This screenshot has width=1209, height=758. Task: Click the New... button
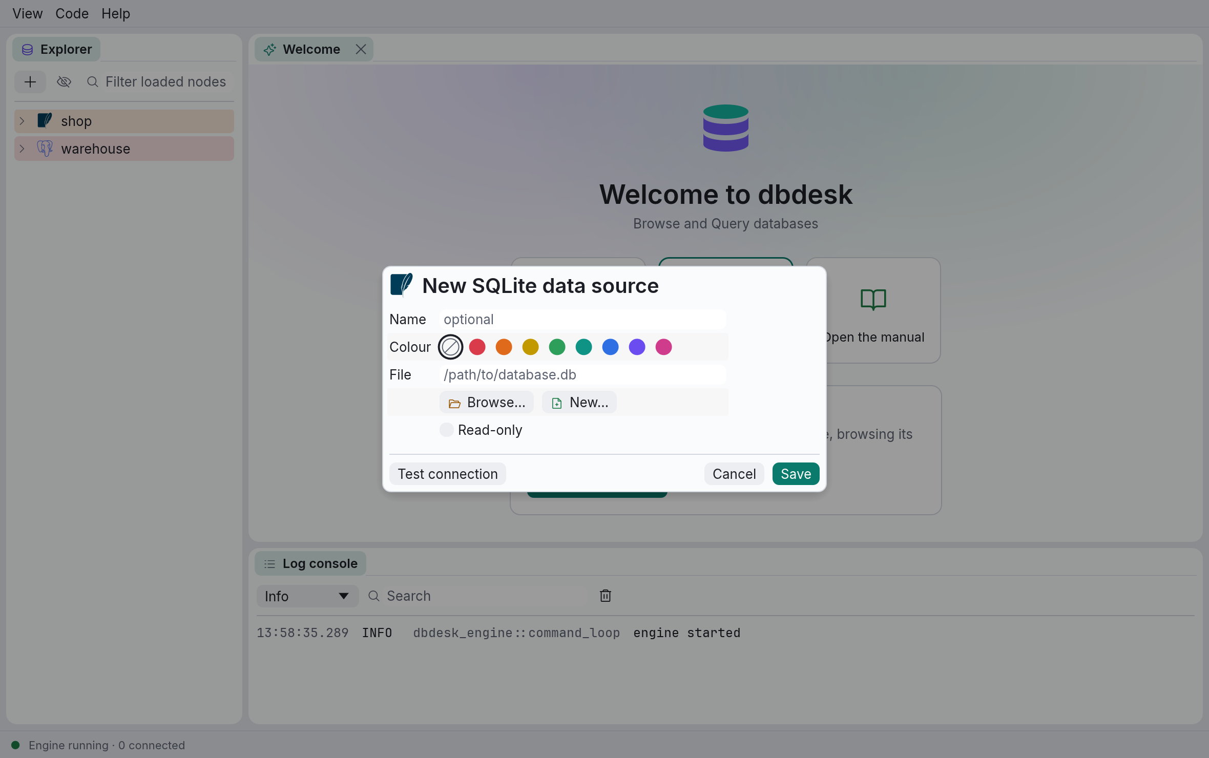click(x=579, y=403)
